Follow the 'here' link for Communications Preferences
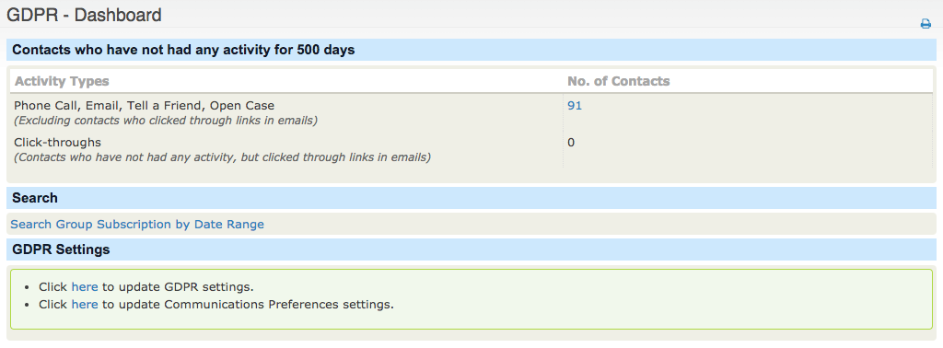Viewport: 943px width, 348px height. pos(84,304)
